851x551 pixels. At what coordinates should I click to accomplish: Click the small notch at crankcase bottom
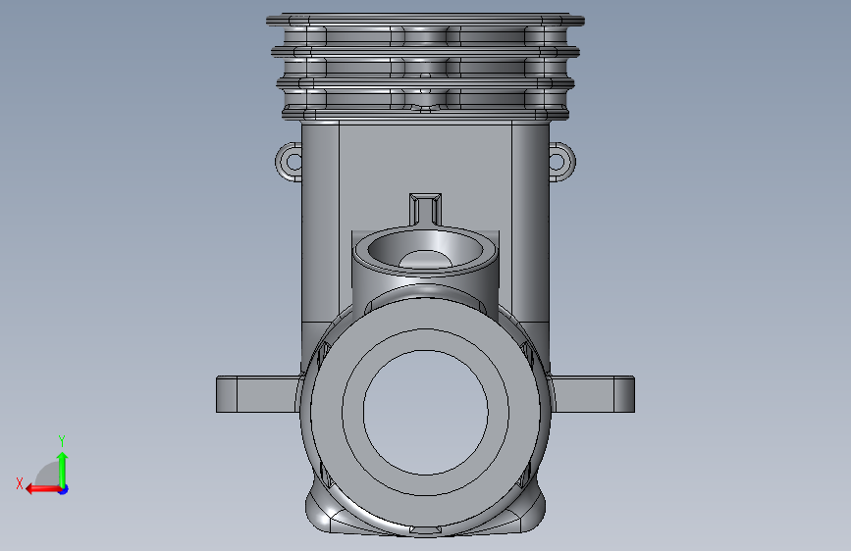[x=426, y=529]
